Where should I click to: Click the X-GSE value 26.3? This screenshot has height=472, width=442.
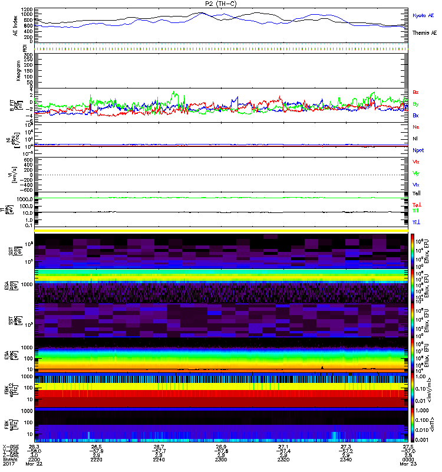(34, 447)
